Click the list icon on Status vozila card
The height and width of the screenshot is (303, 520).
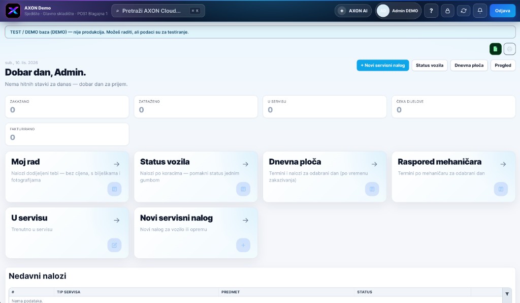click(243, 189)
